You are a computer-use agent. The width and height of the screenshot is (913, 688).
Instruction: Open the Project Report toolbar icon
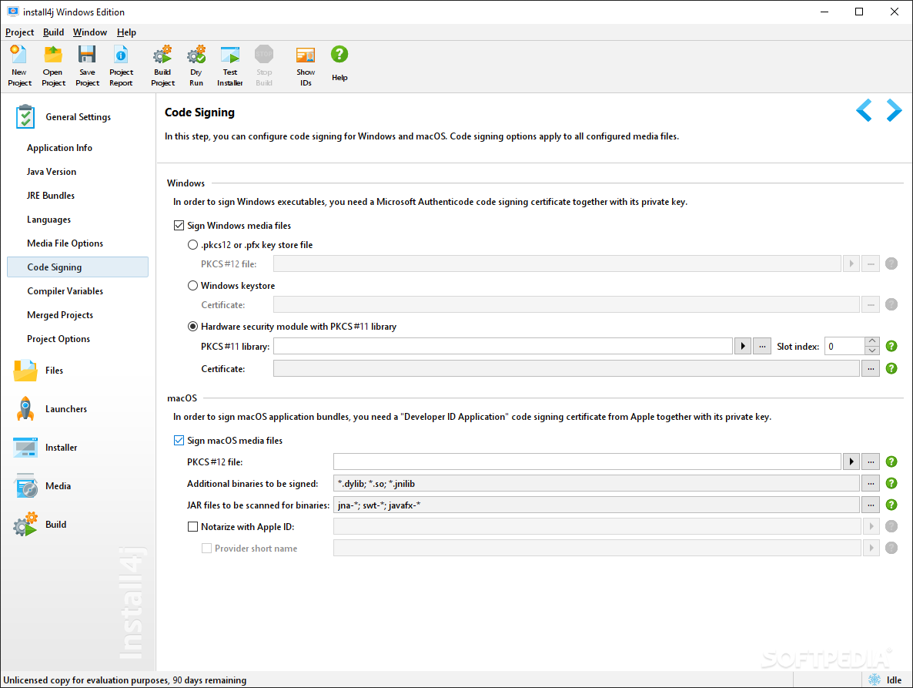[x=121, y=65]
